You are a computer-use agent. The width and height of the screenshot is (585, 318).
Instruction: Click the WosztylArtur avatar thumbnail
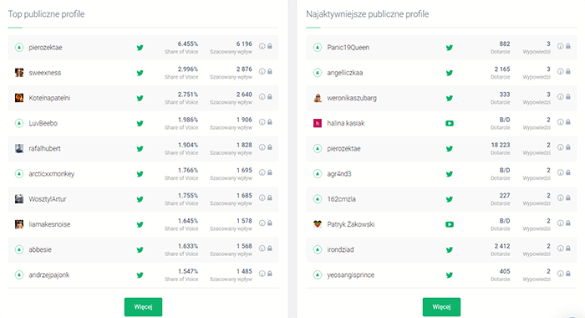coord(19,199)
